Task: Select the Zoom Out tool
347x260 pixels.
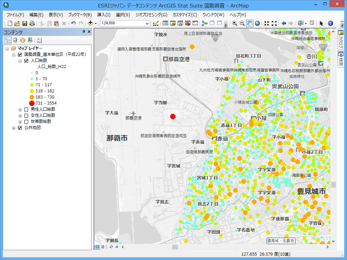Action: click(242, 23)
